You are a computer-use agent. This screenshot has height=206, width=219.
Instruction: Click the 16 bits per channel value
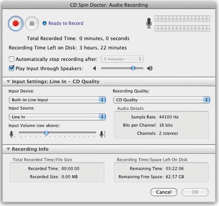pos(166,125)
